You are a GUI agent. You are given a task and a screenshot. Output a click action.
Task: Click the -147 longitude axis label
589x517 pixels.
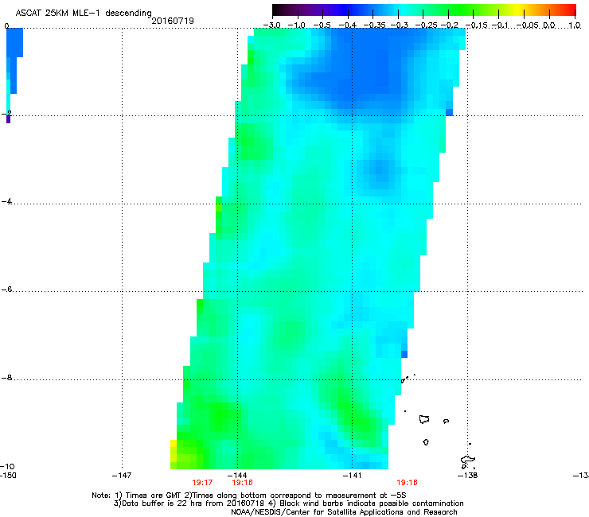[122, 476]
